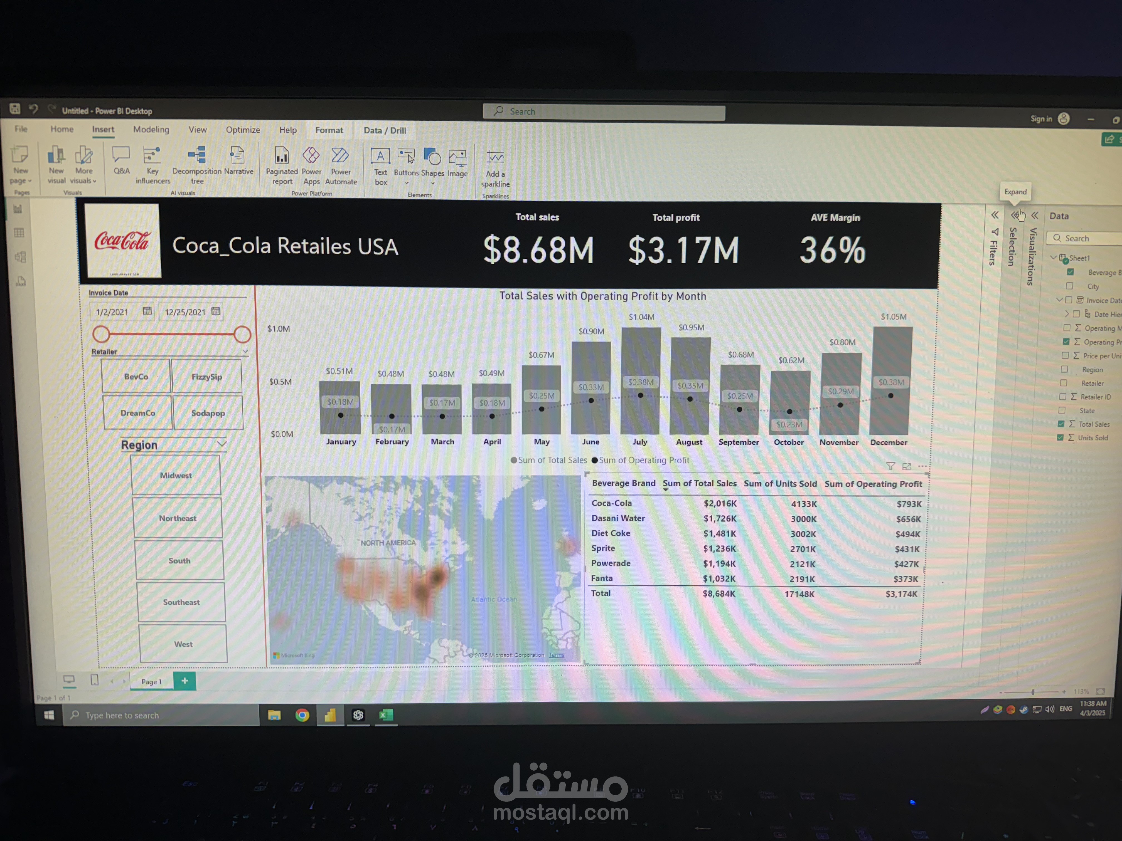Open the Buttons element menu

(406, 166)
